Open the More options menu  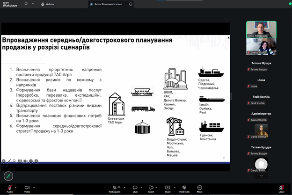click(200, 187)
